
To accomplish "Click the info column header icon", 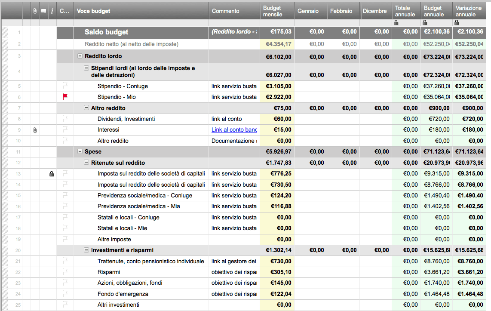I will (x=52, y=11).
